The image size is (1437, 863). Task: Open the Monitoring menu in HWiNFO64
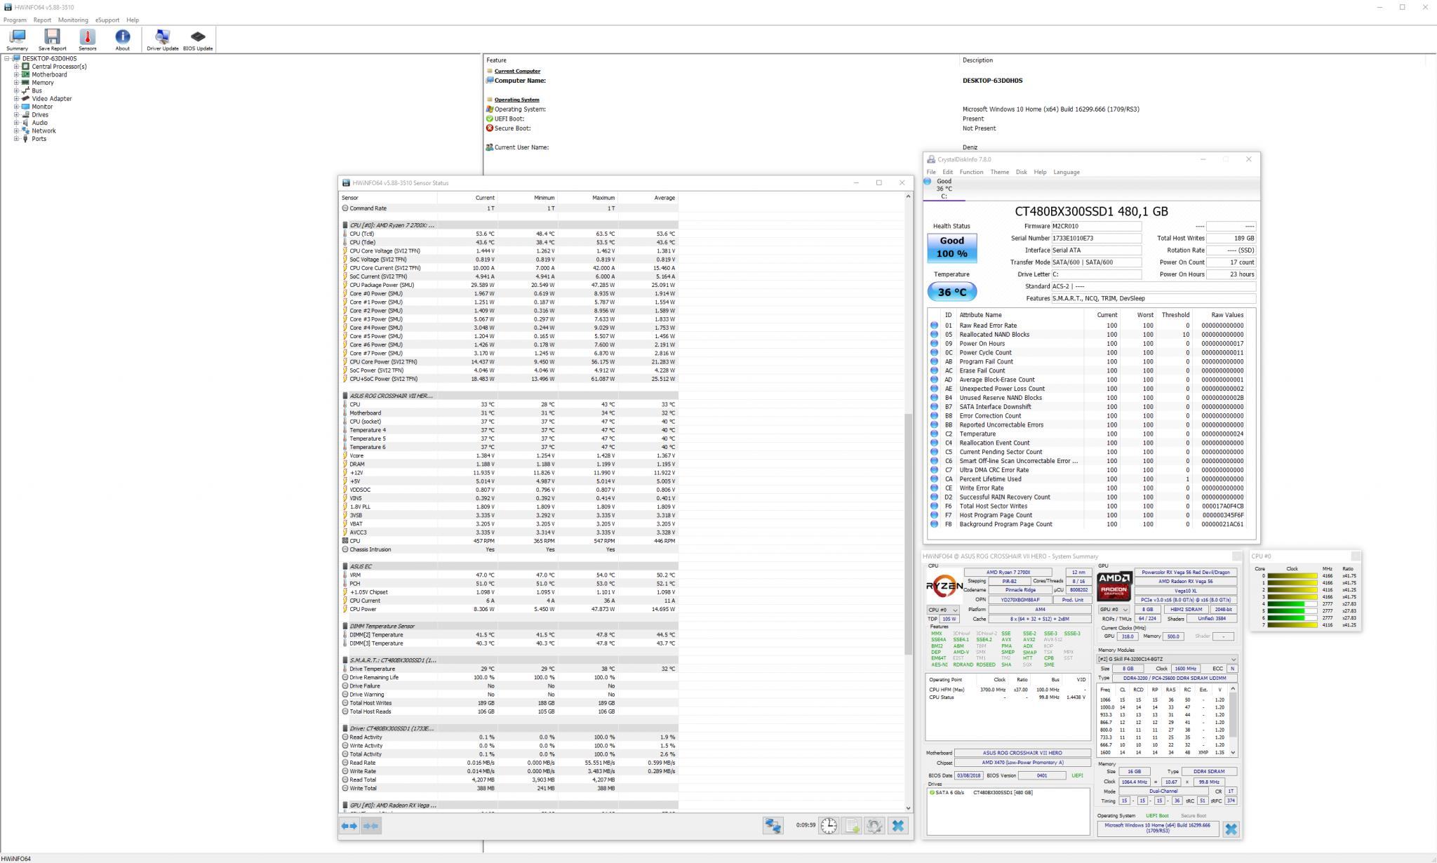coord(73,20)
